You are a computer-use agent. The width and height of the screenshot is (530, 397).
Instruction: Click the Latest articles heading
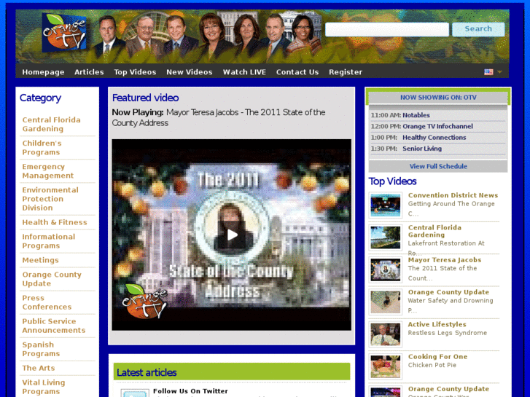tap(147, 372)
